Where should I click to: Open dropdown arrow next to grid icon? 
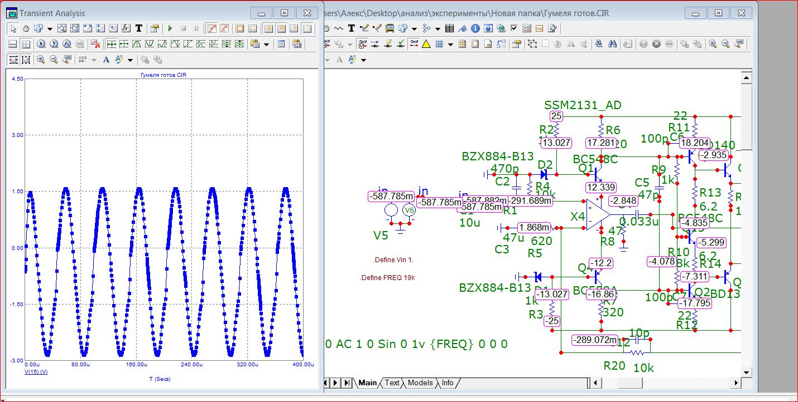(x=450, y=44)
